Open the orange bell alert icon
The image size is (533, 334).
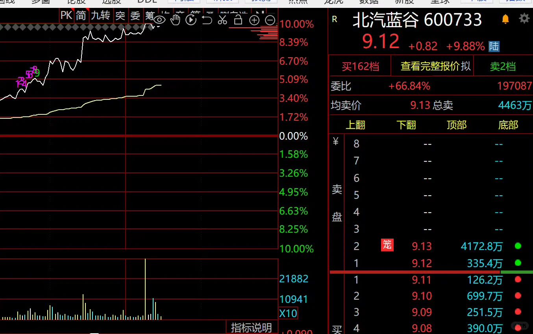coord(505,19)
